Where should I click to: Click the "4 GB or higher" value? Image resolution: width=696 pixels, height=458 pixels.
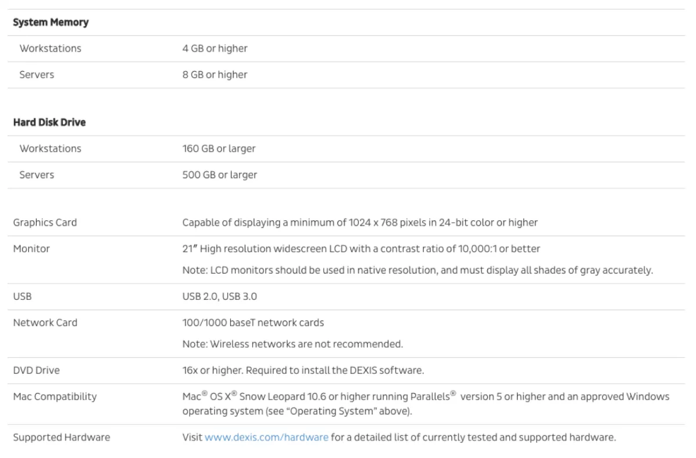pos(215,49)
